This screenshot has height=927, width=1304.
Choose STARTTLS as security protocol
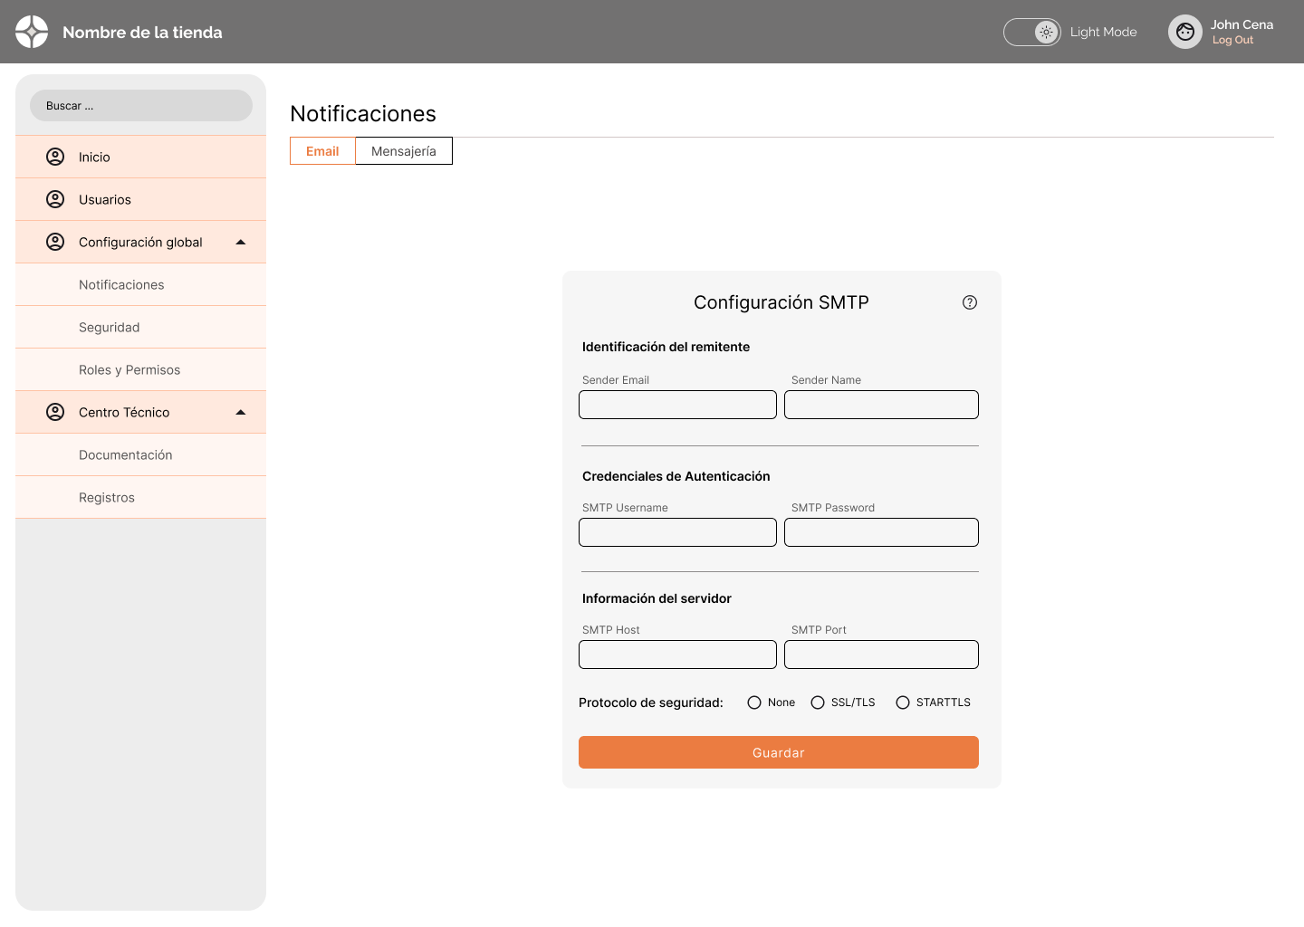pos(903,702)
